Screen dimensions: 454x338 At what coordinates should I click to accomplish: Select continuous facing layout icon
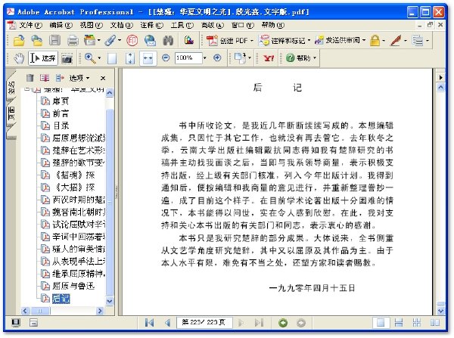click(417, 322)
